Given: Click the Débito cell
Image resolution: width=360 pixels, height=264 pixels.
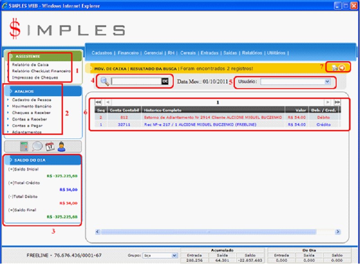Looking at the screenshot, I should point(324,117).
